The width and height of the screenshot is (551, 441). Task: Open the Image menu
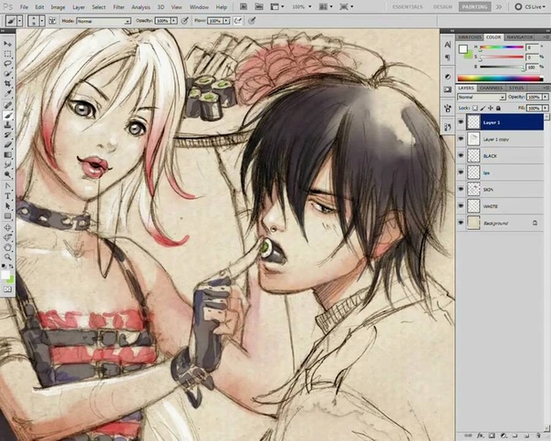click(57, 7)
